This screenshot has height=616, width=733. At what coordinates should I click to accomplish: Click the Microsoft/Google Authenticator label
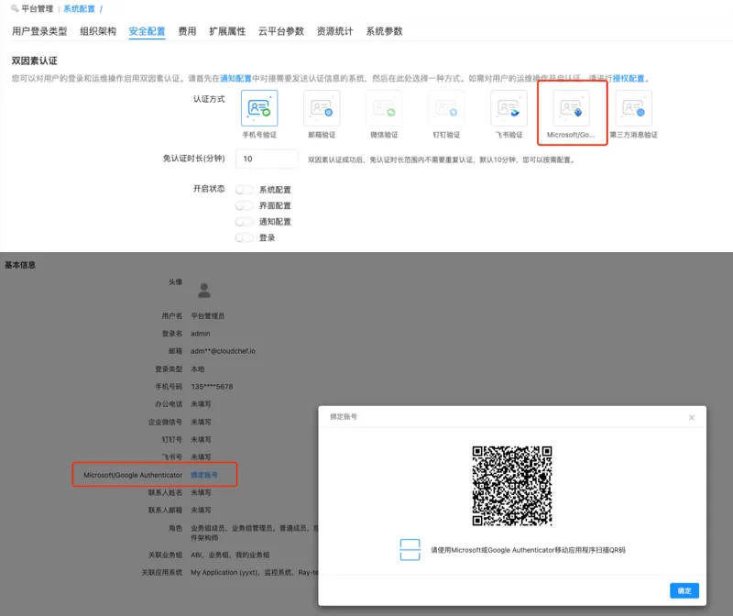(133, 475)
